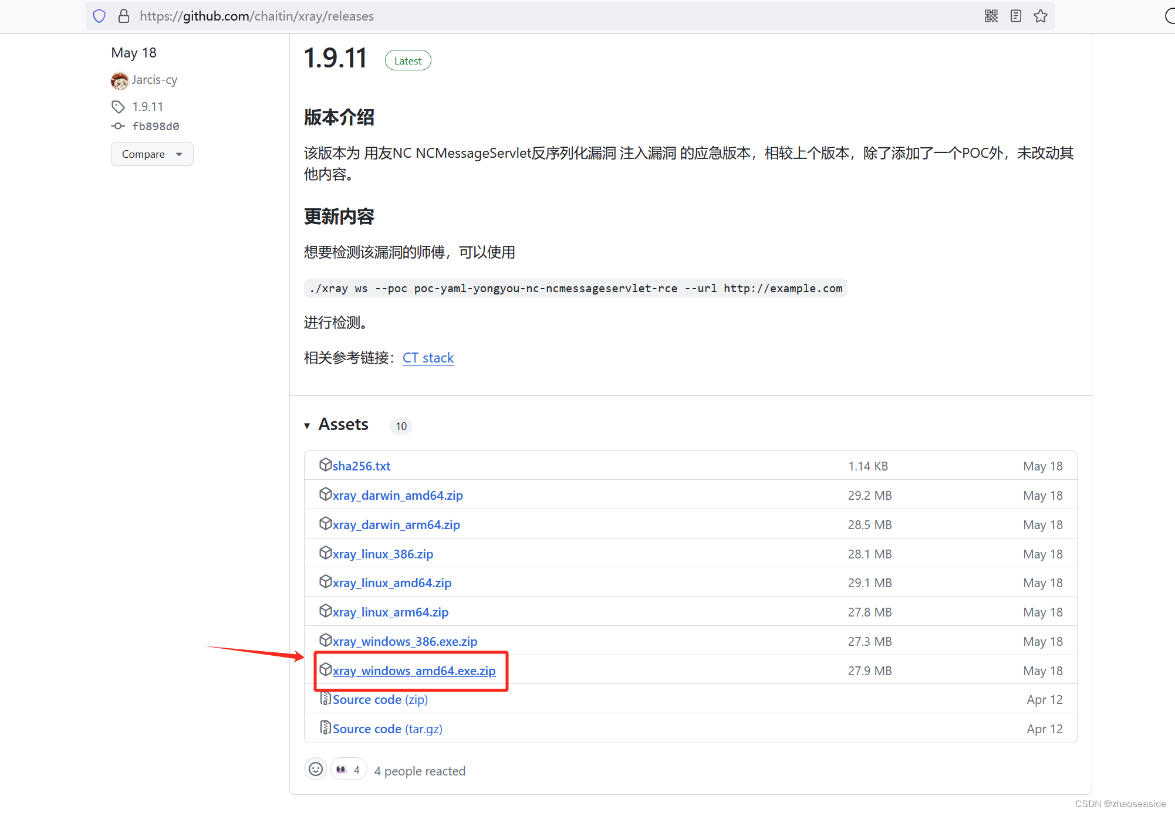Click the 28.5 MB size value
1175x813 pixels.
click(x=870, y=525)
